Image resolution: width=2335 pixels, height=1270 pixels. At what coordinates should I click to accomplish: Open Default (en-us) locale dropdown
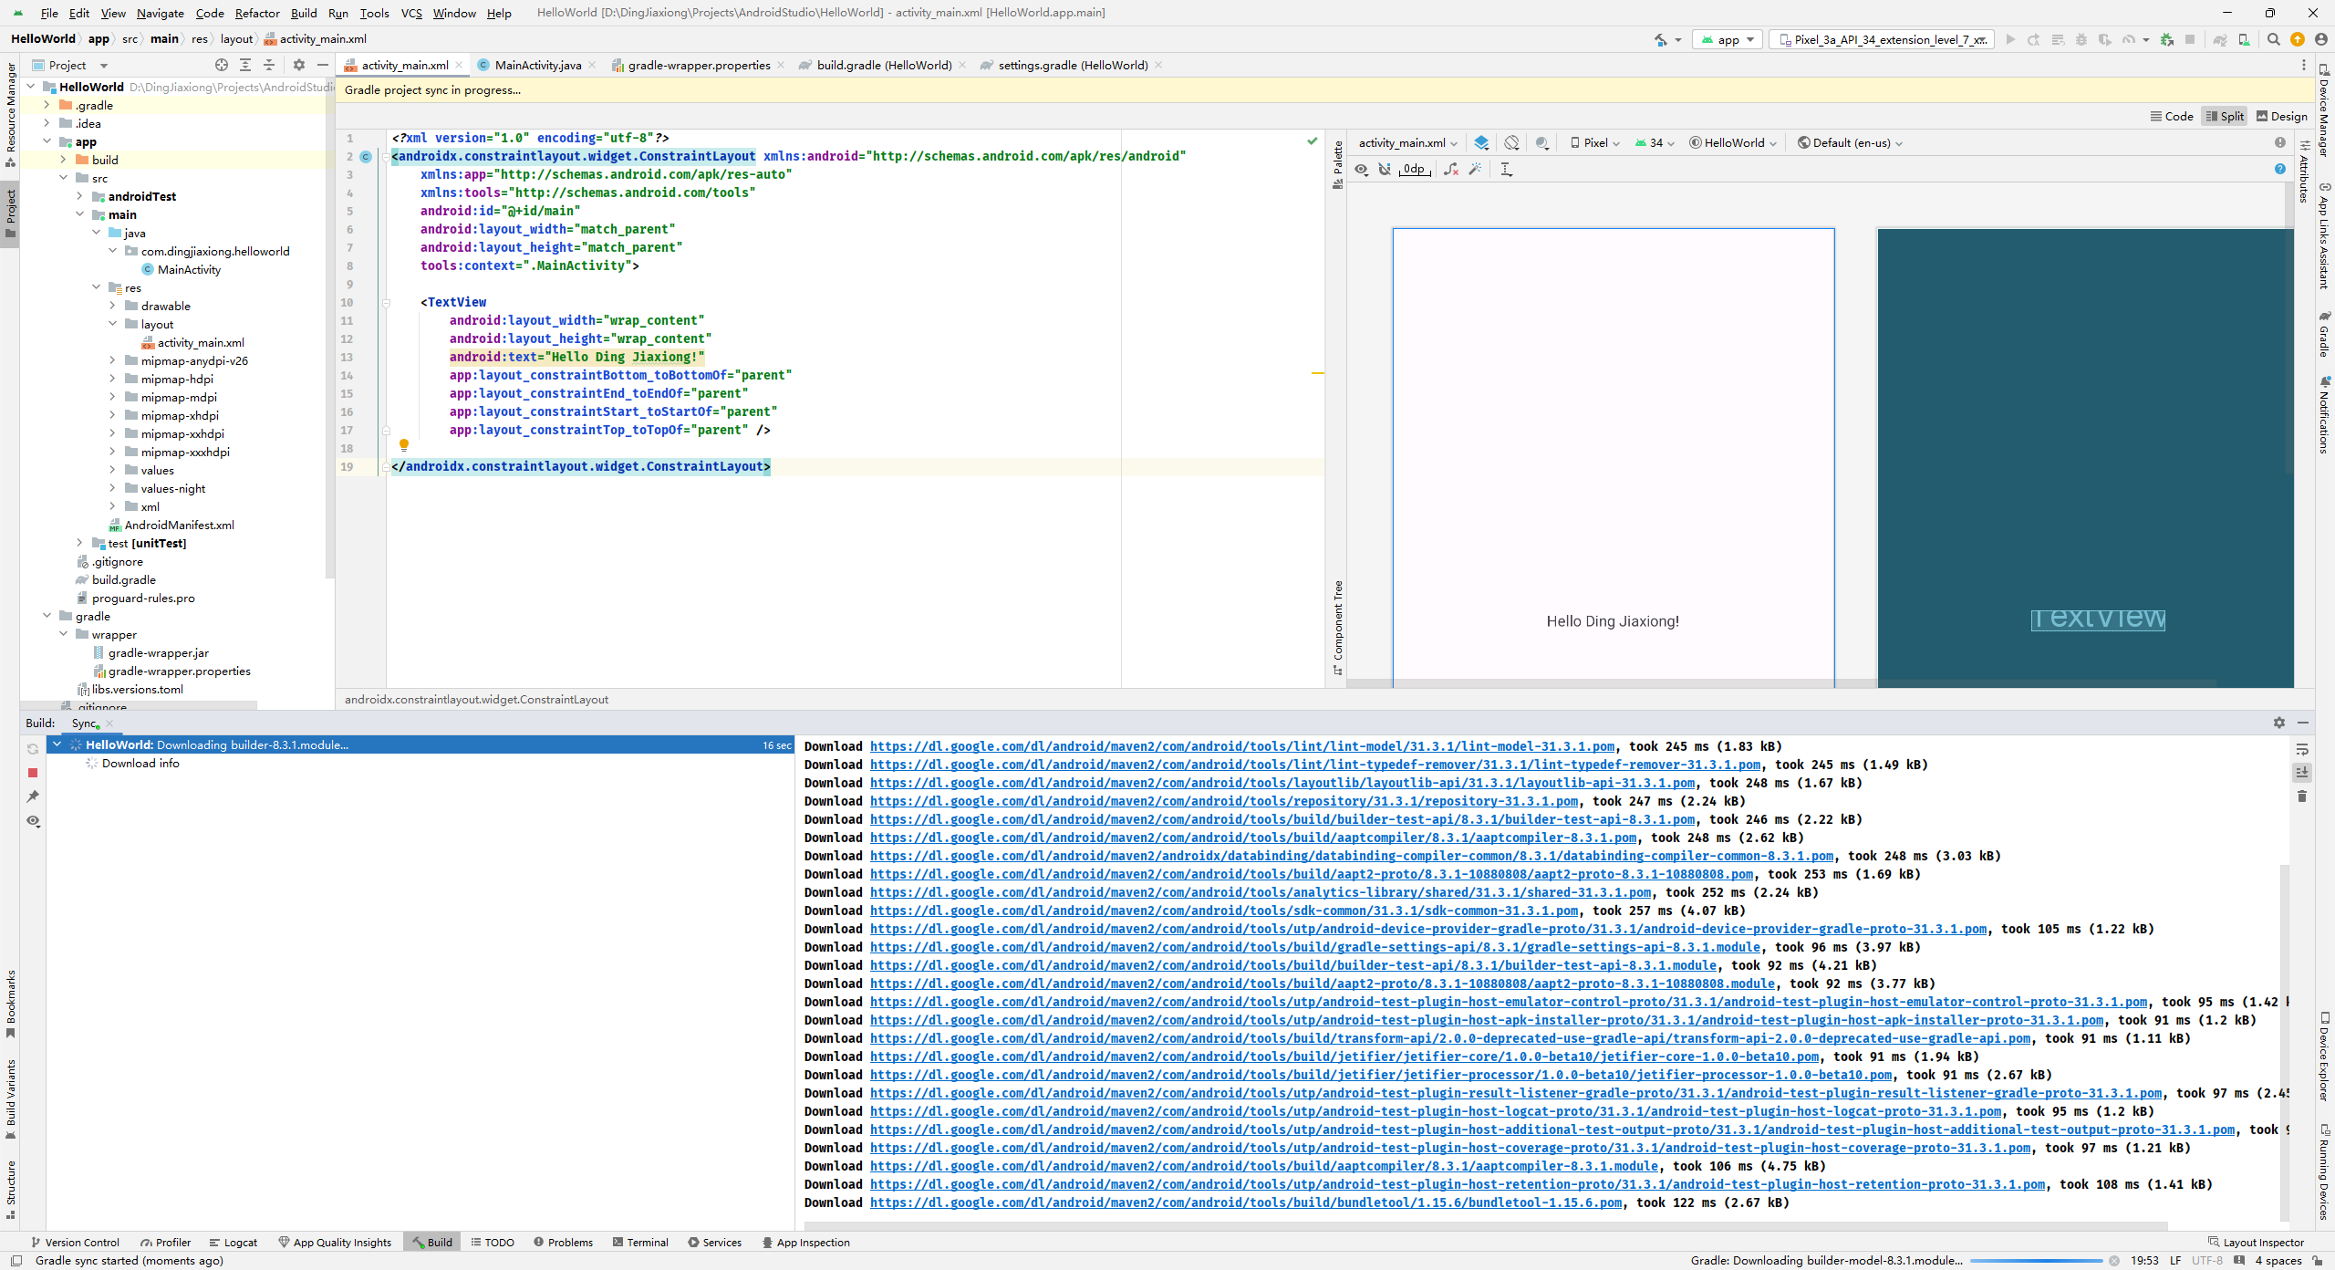point(1850,142)
